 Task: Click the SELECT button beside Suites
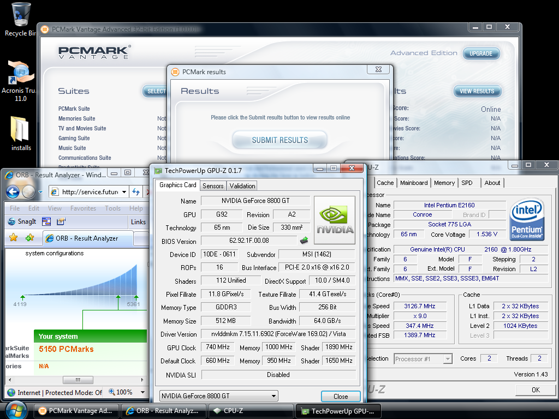pyautogui.click(x=154, y=91)
